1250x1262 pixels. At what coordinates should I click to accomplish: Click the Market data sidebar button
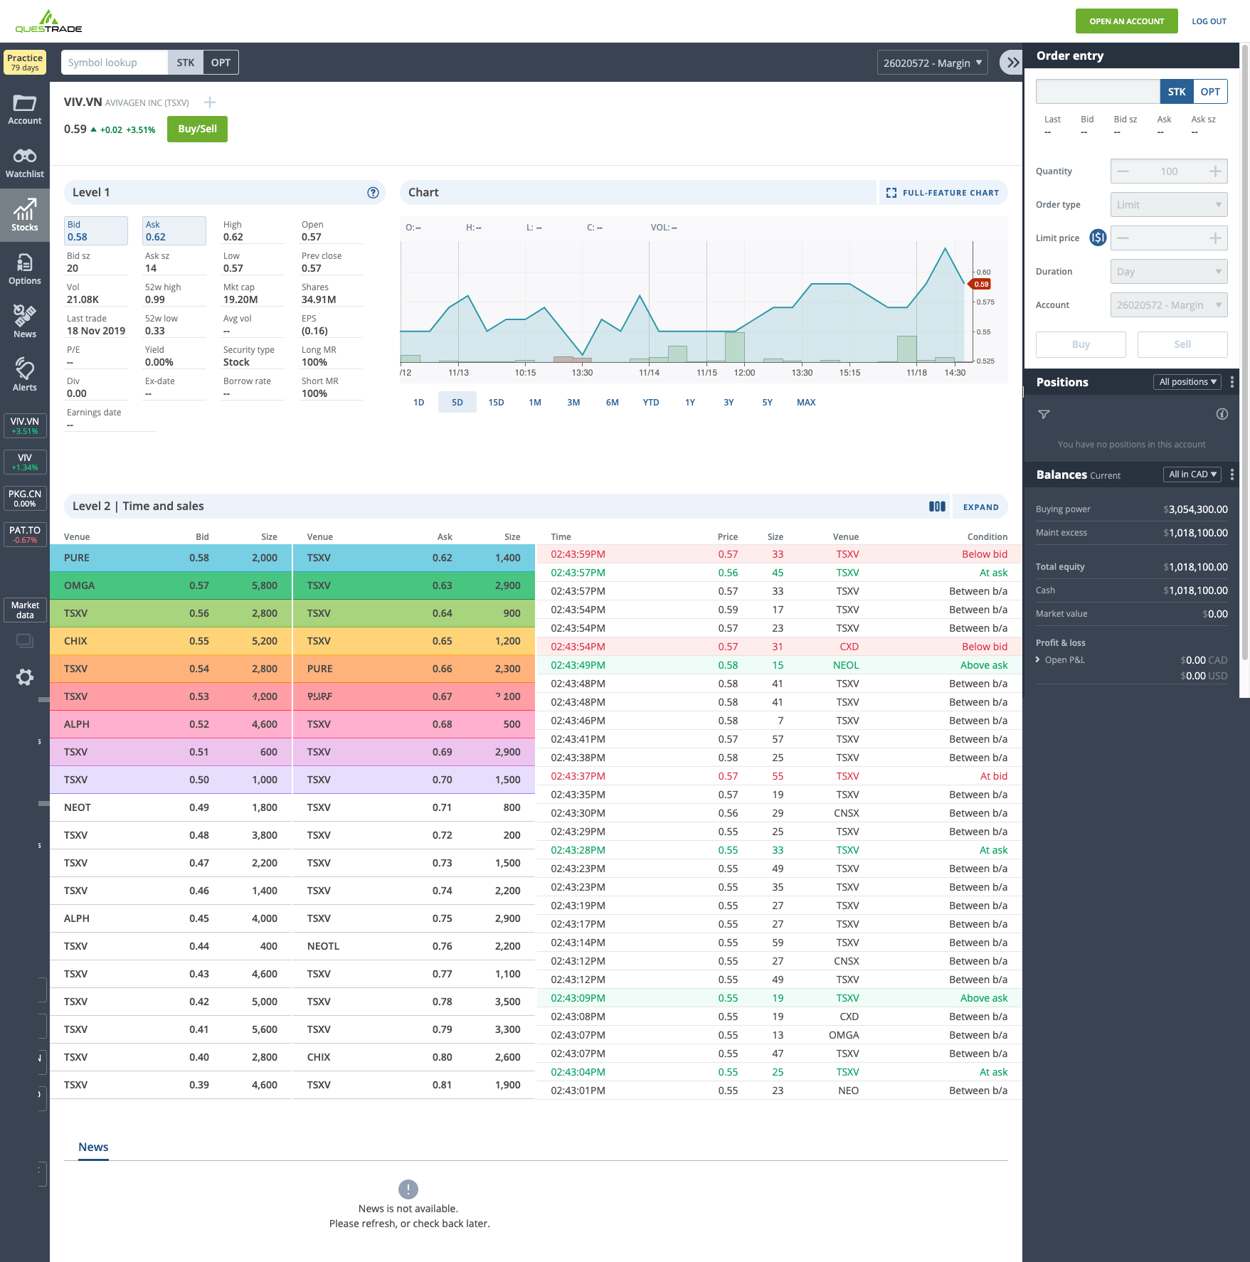point(25,610)
